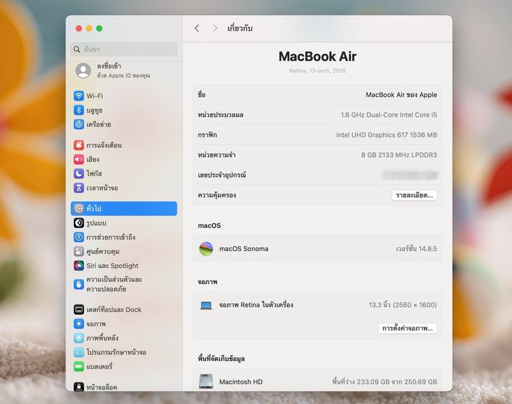Viewport: 512px width, 404px height.
Task: Open Wallpaper (ภาพพื้นหลัง) flower icon
Action: point(79,338)
